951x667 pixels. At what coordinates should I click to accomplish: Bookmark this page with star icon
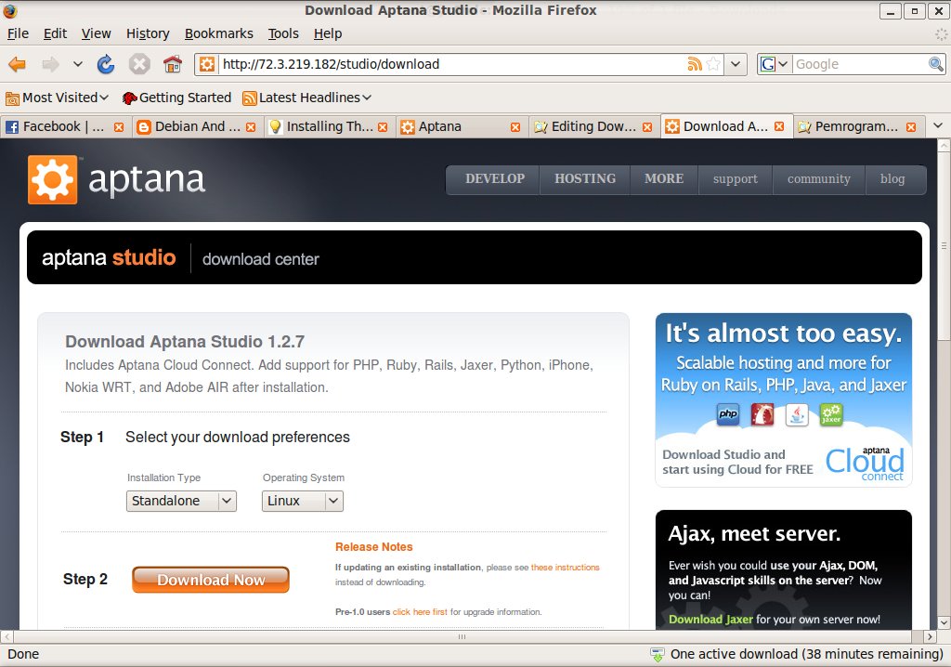coord(713,64)
